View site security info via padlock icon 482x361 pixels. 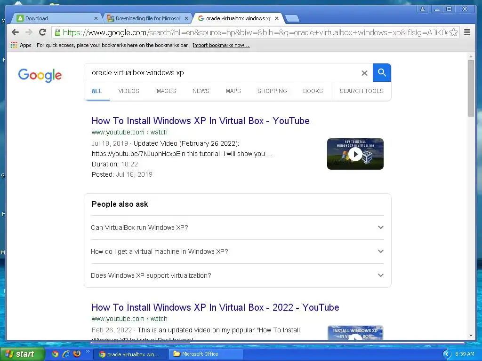[x=57, y=32]
